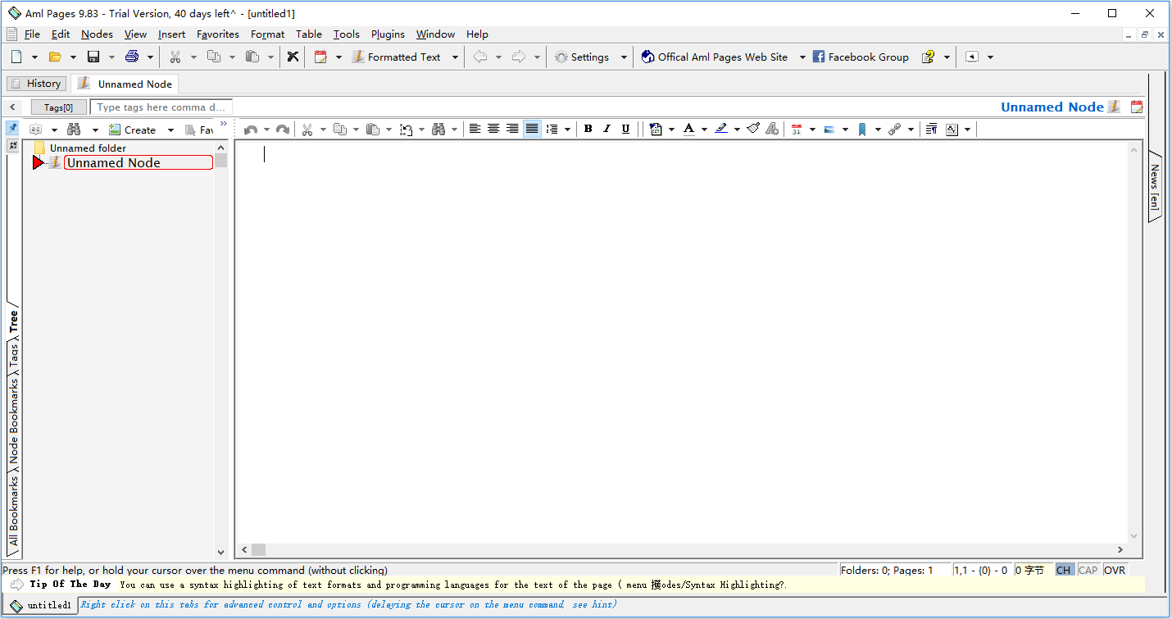1172x619 pixels.
Task: Click the Redo arrow in editor toolbar
Action: (282, 130)
